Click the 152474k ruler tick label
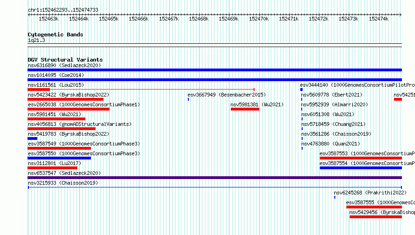The height and width of the screenshot is (235, 415). [379, 19]
